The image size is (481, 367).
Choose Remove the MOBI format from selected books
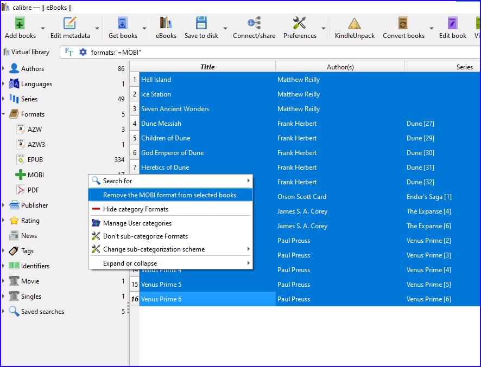tap(169, 195)
